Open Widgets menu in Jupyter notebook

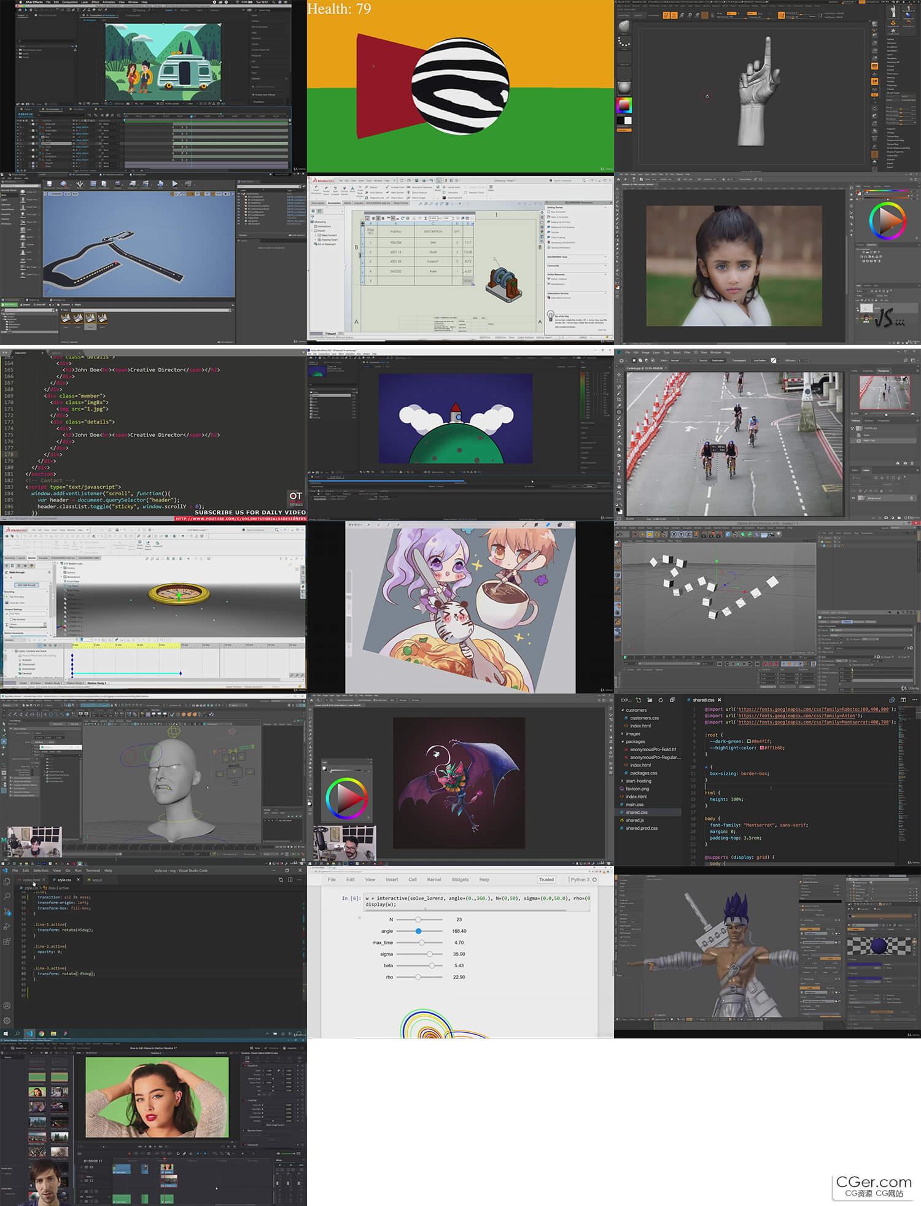point(460,879)
